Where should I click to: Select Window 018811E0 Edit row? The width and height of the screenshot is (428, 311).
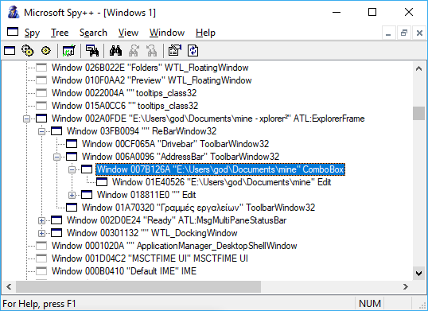coord(146,195)
